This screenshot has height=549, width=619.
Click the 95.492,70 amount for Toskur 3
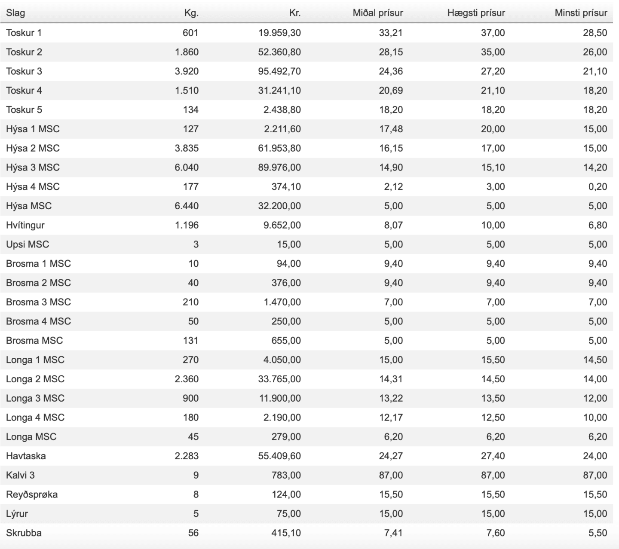(279, 71)
